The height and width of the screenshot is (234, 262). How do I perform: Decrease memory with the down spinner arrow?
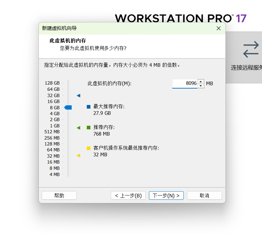coord(201,86)
